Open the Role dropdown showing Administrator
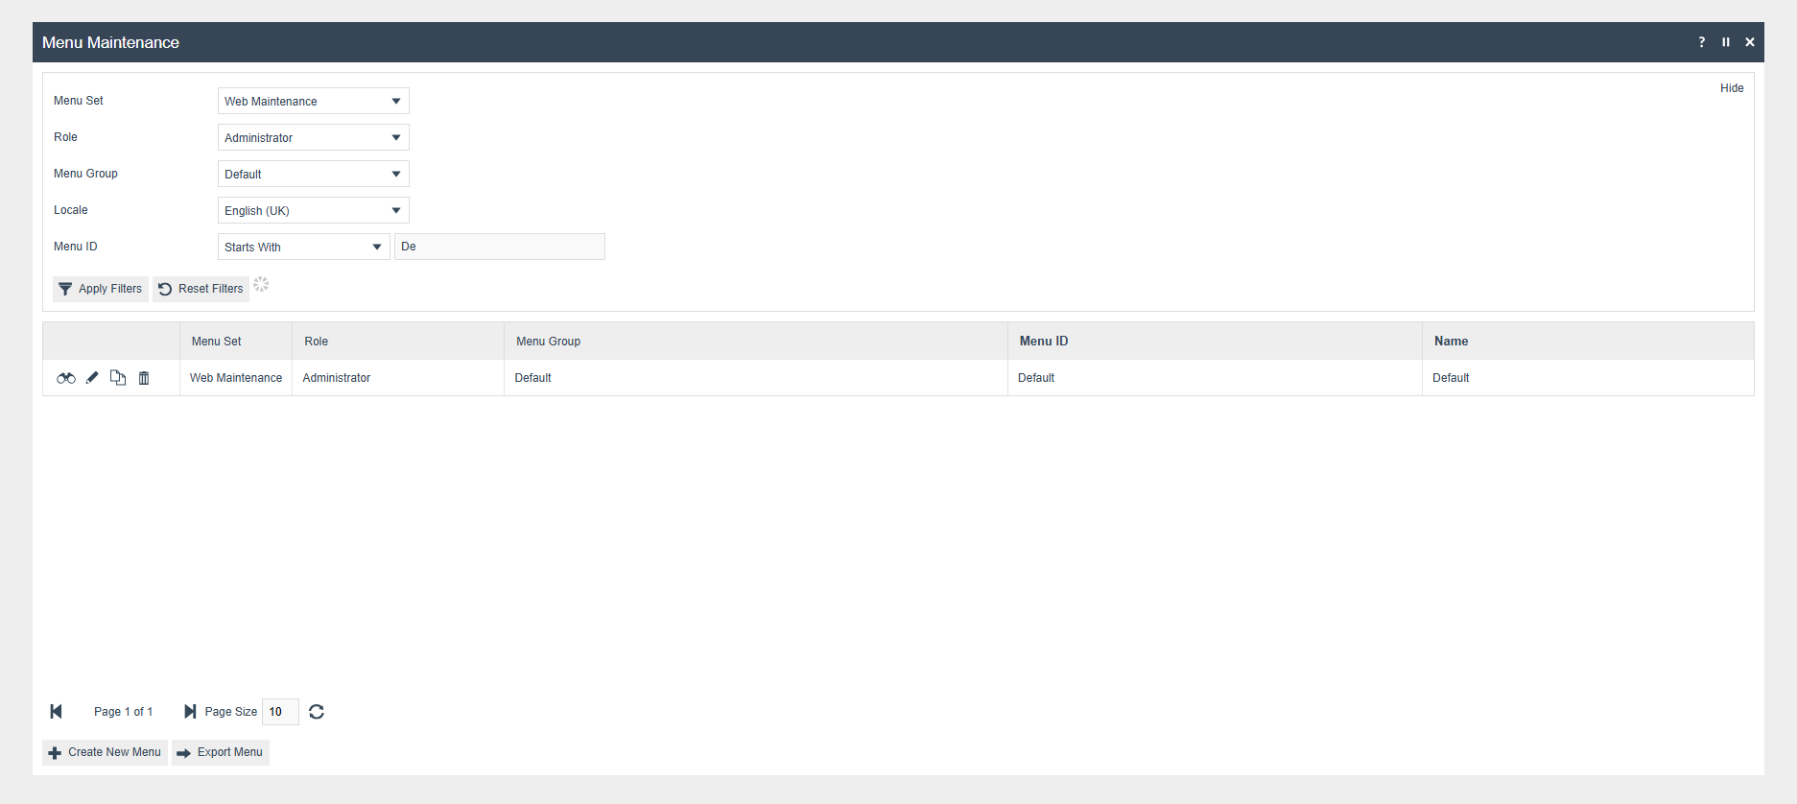Viewport: 1797px width, 804px height. pos(314,137)
